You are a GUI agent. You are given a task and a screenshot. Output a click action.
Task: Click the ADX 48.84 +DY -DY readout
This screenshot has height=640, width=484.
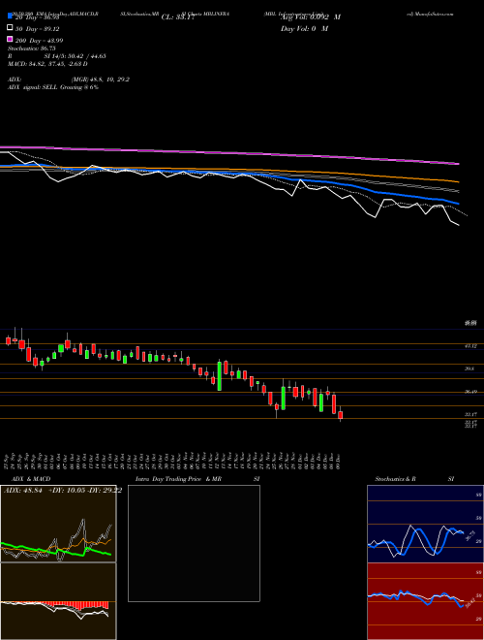[x=63, y=491]
